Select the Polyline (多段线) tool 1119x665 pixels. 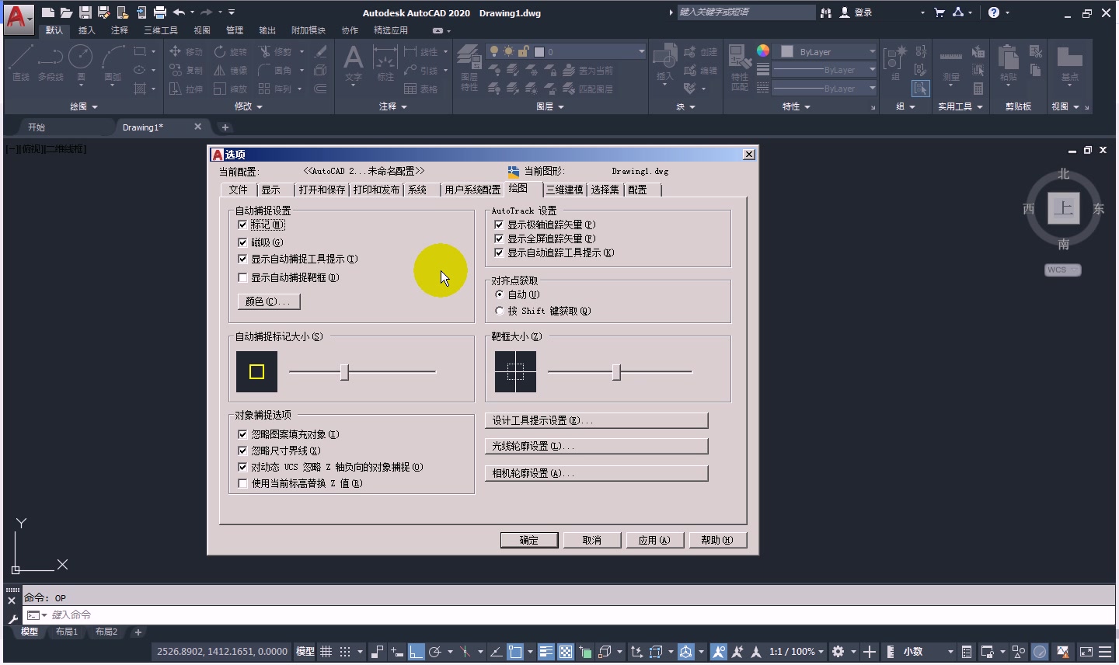pos(51,63)
